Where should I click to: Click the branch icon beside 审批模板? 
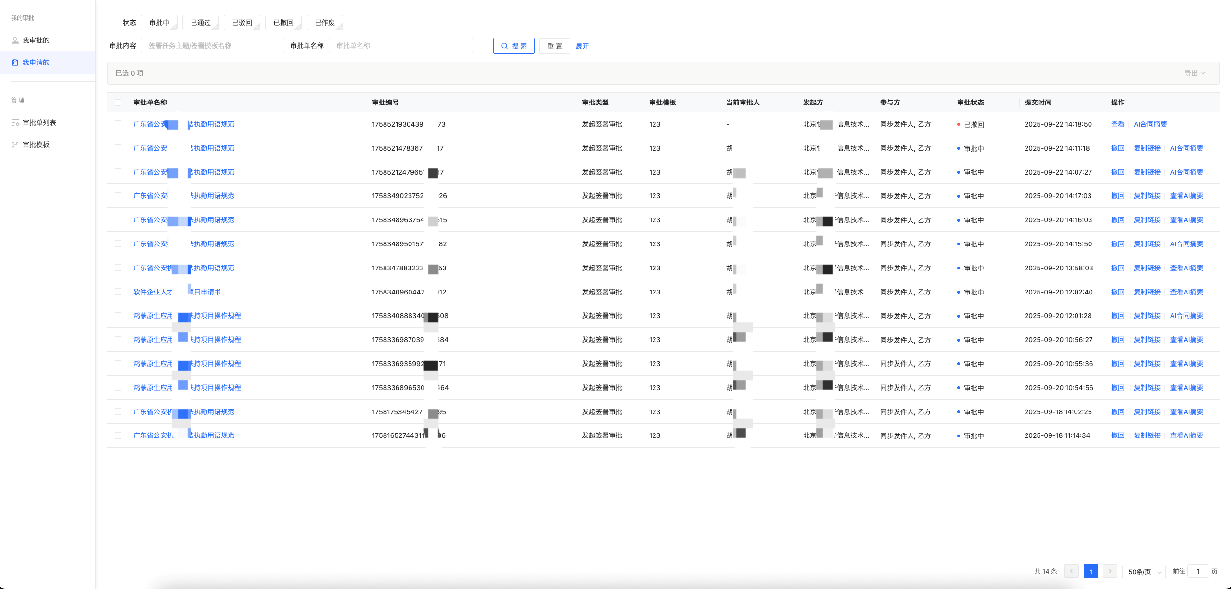[x=15, y=145]
